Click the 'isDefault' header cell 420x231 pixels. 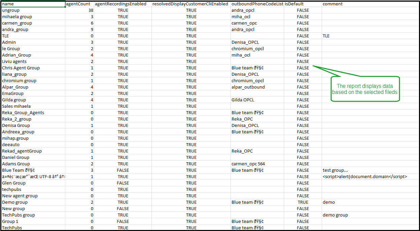click(303, 4)
